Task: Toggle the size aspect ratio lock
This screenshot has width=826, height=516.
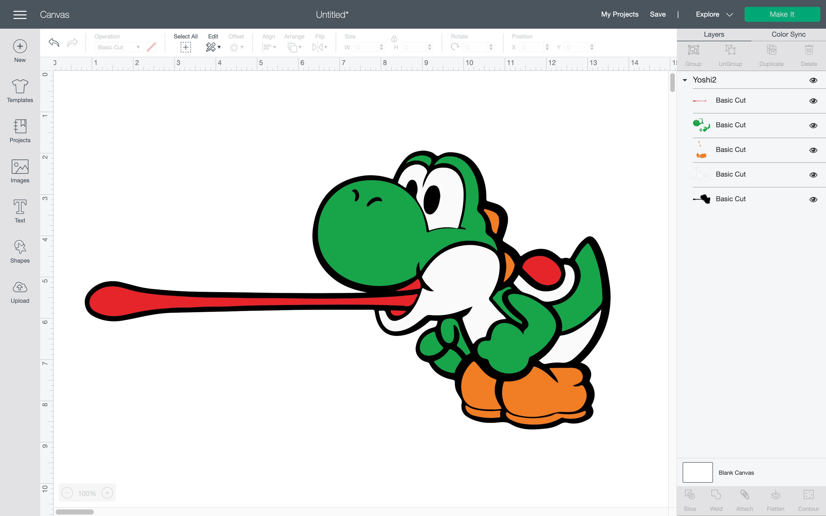Action: [394, 39]
